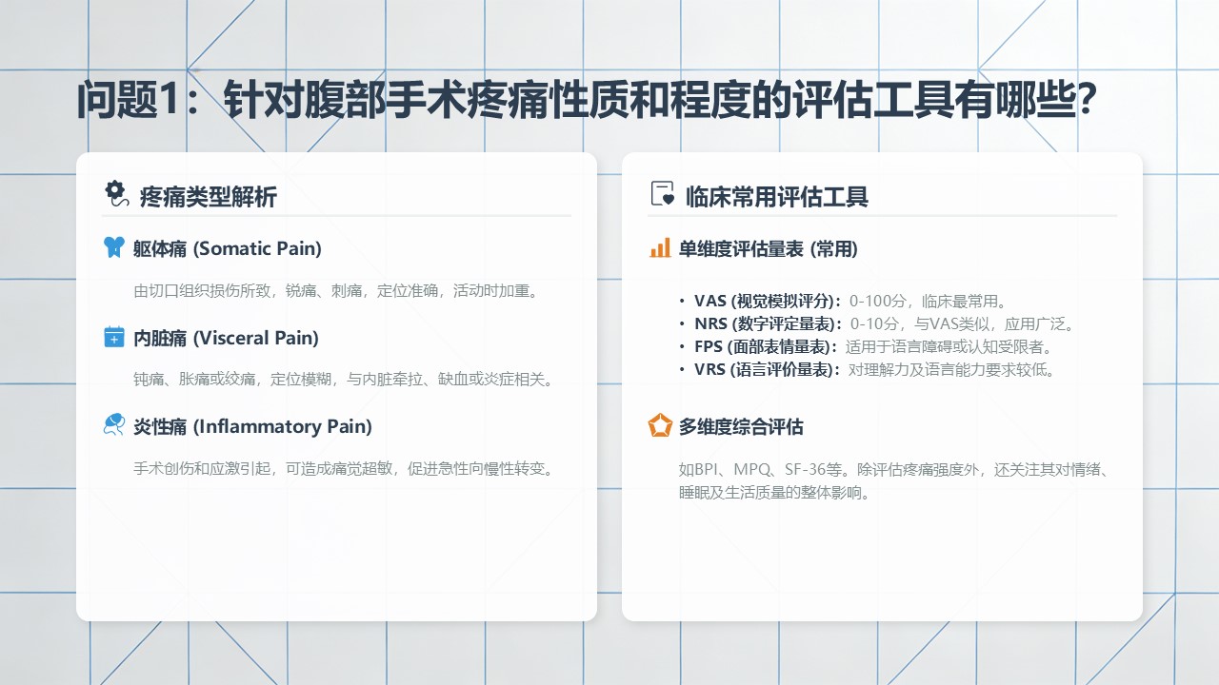
Task: Click the 炎性痛 (Inflammatory Pain) subheading
Action: (252, 426)
